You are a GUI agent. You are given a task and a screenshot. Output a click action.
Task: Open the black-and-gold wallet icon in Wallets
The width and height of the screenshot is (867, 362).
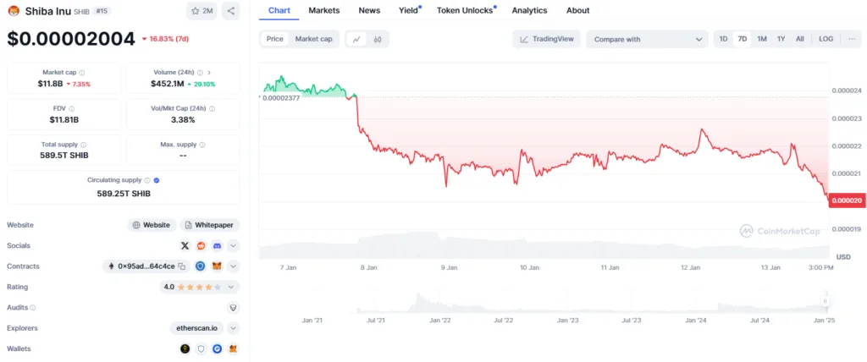(185, 348)
